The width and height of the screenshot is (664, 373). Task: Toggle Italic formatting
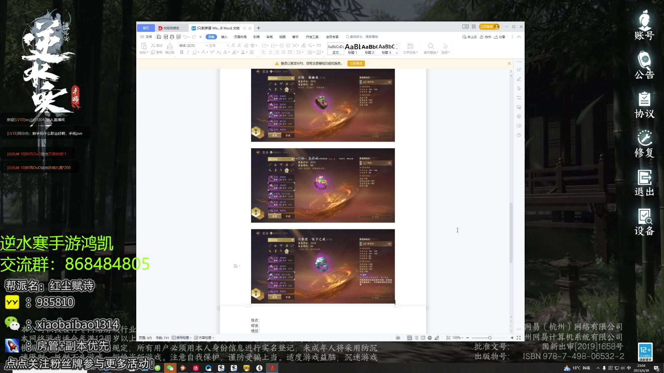click(x=188, y=52)
